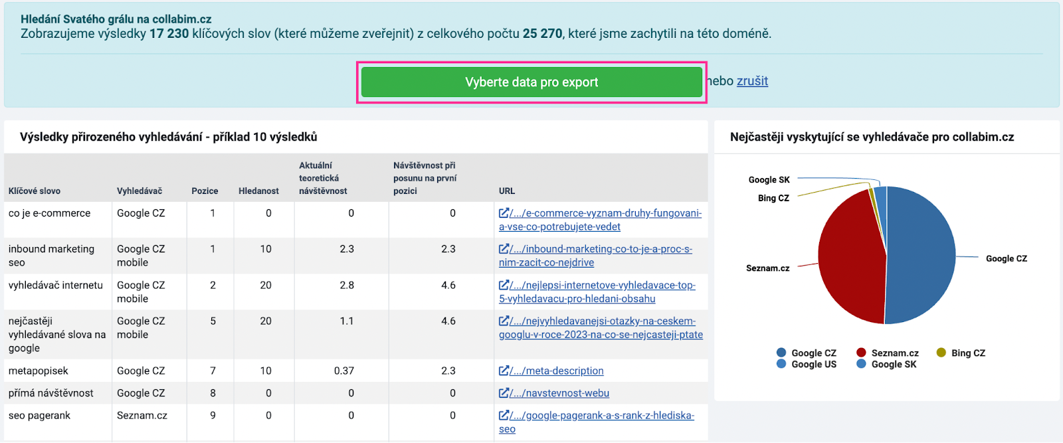Click the Seznam.cz label left of pie
The width and height of the screenshot is (1063, 443).
(x=768, y=268)
